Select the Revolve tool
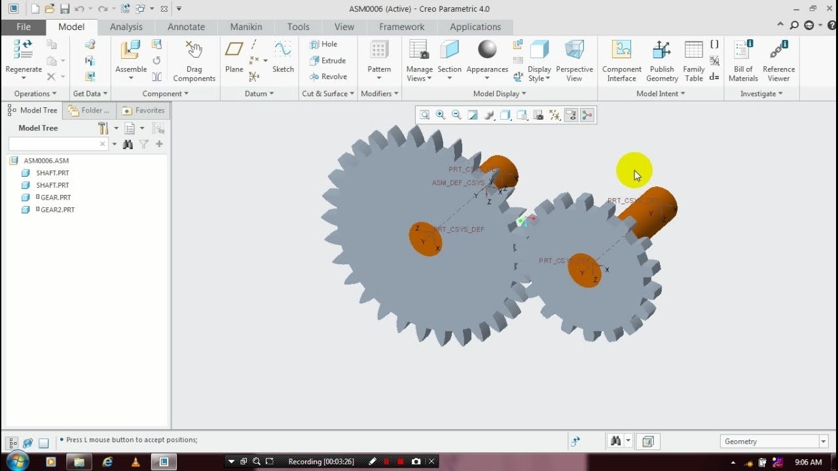This screenshot has height=471, width=838. click(328, 77)
